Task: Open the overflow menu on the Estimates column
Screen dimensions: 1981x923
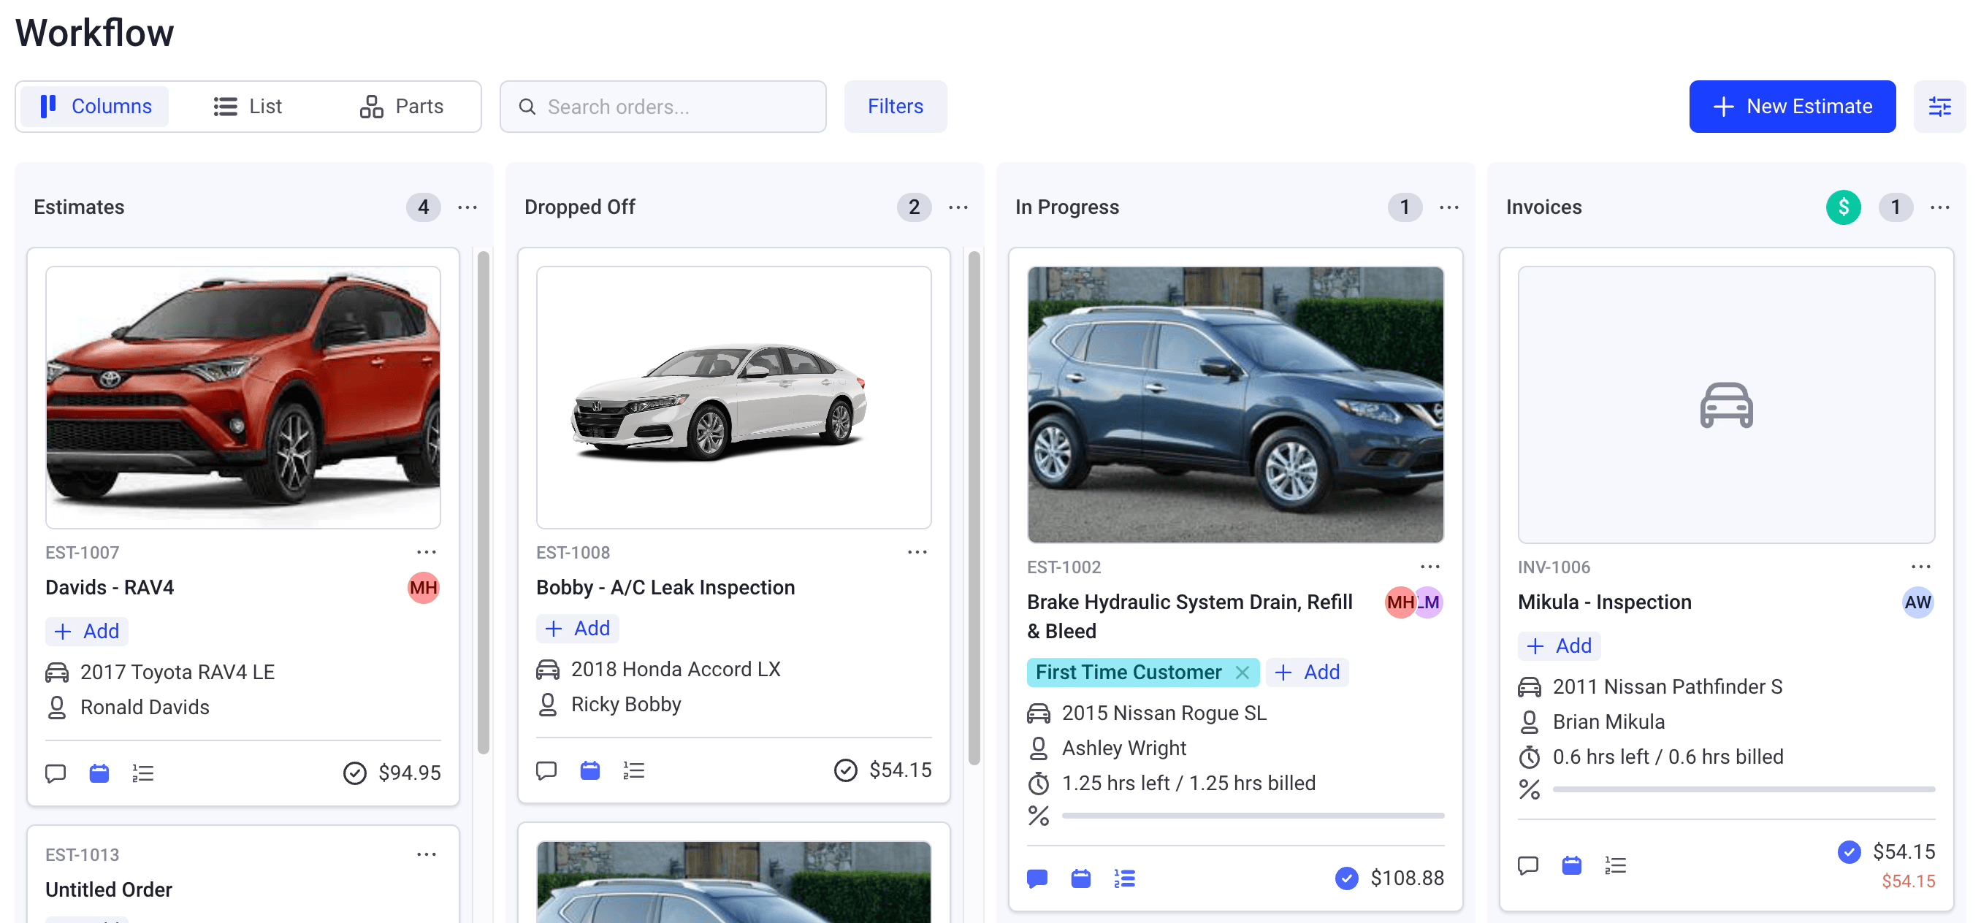Action: 467,207
